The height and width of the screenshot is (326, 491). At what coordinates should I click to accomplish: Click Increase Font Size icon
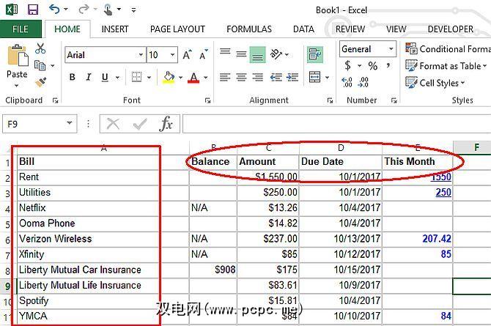pyautogui.click(x=188, y=55)
